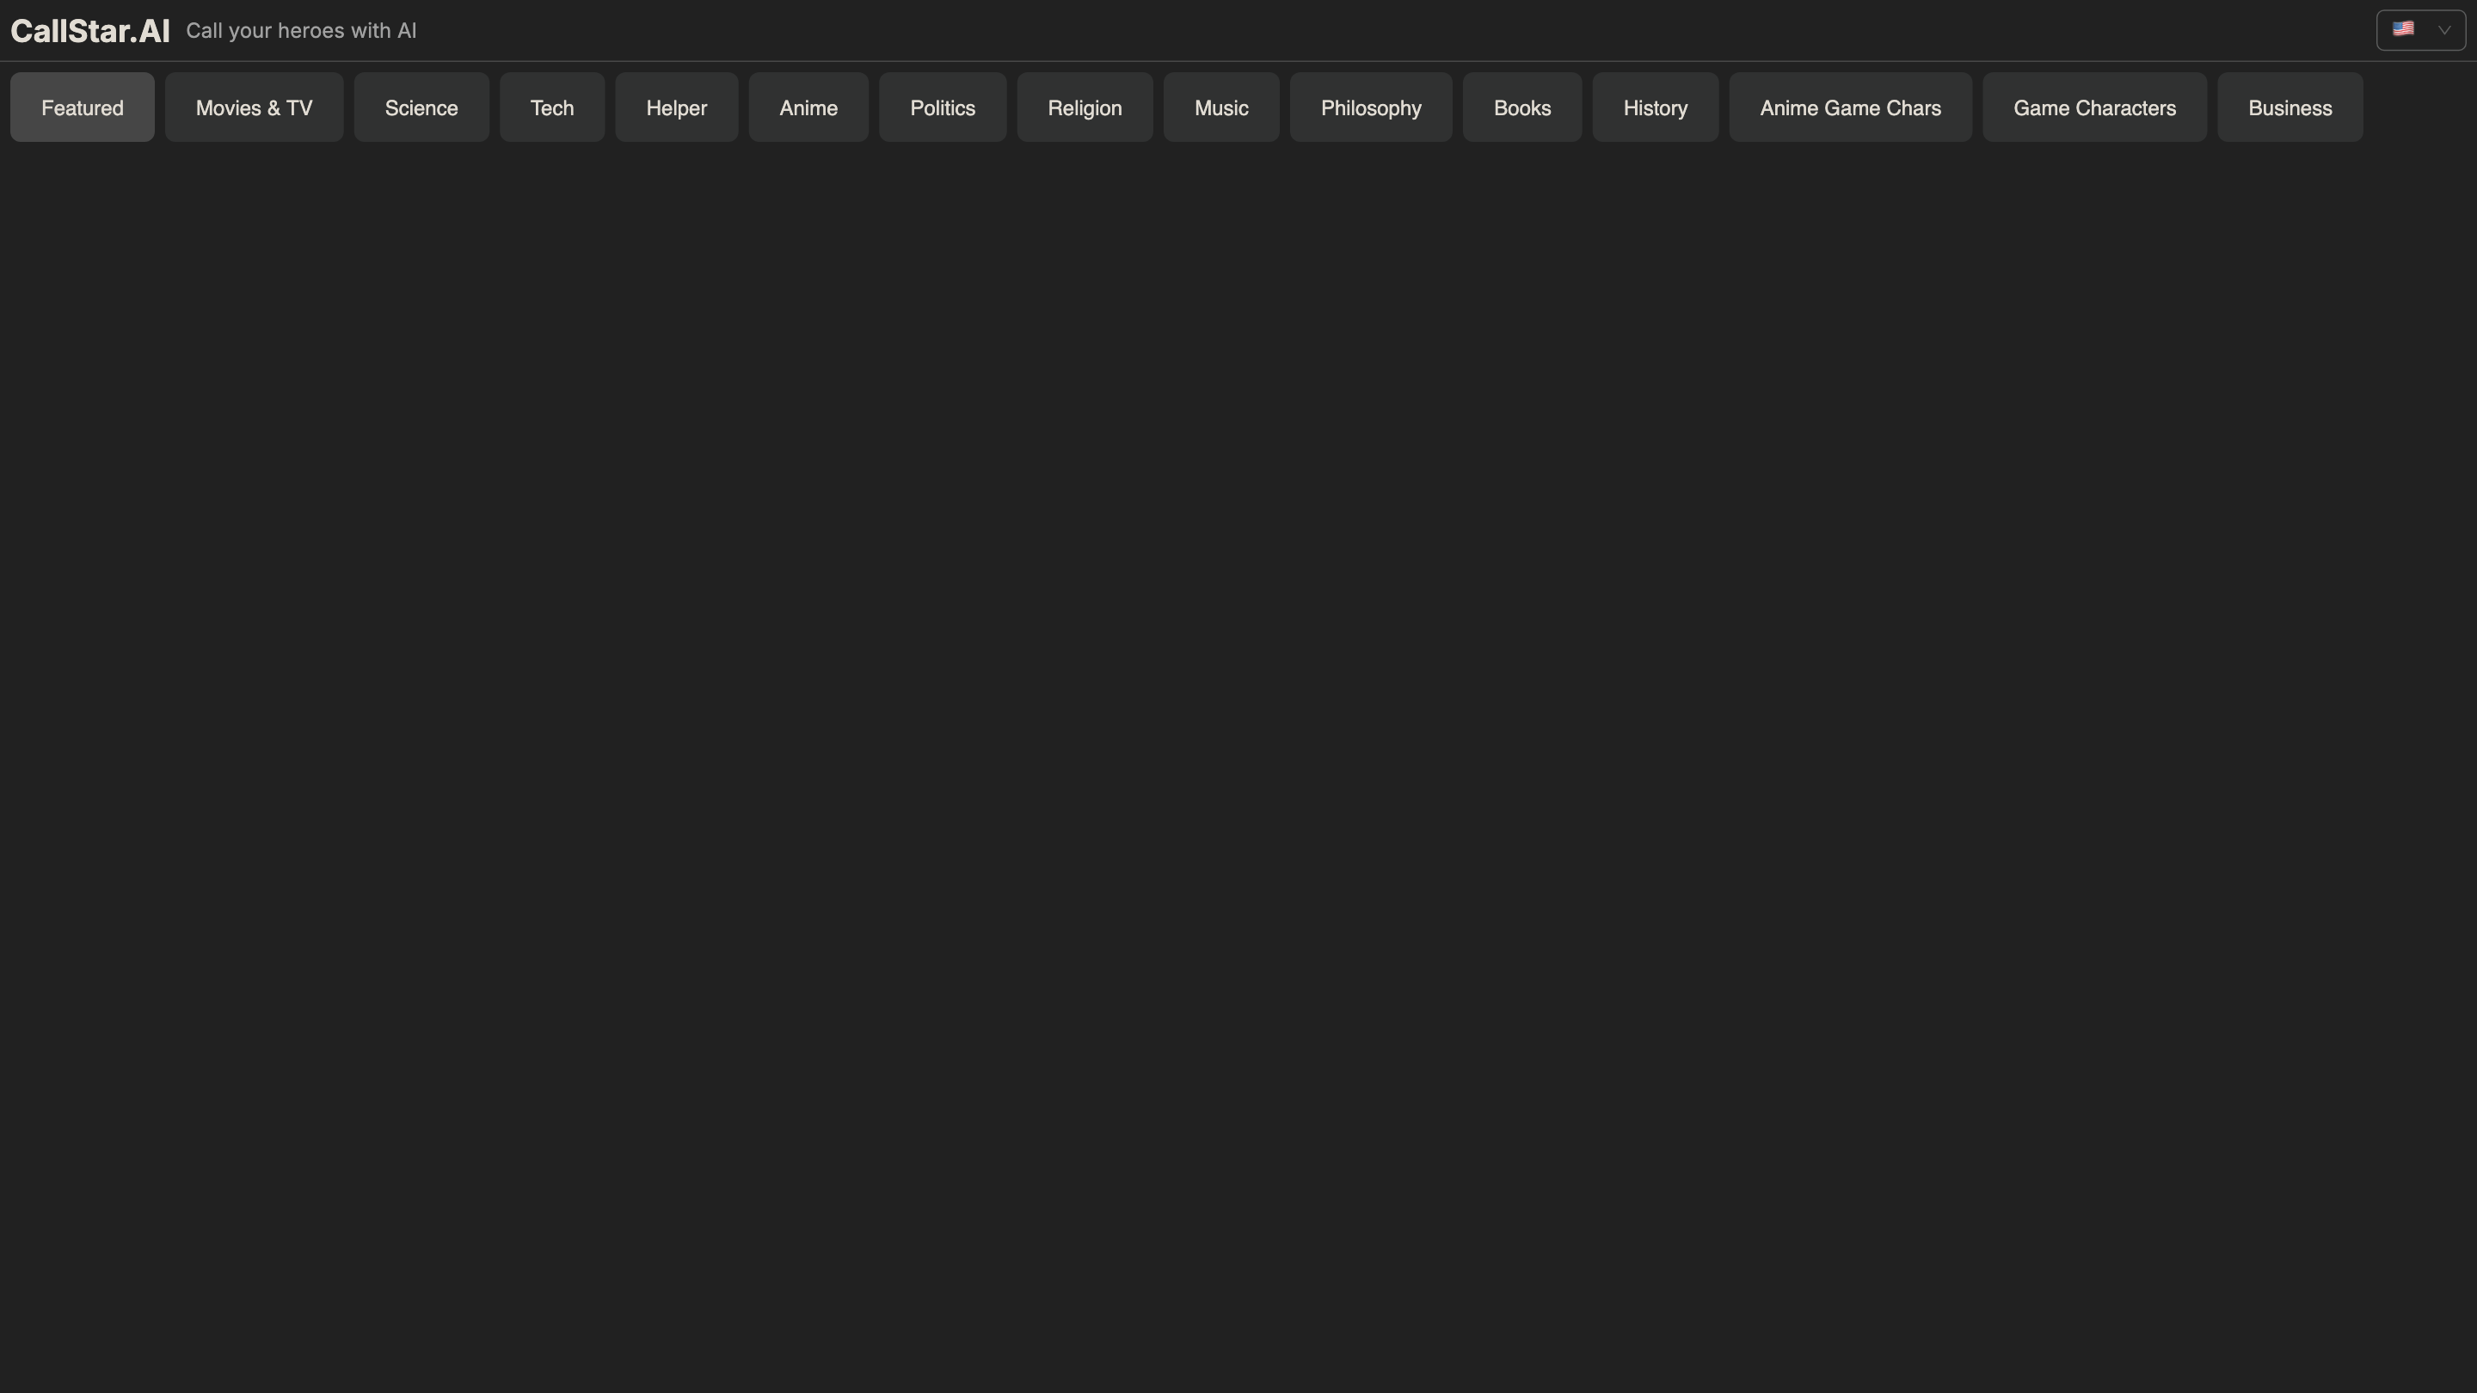Screen dimensions: 2477x1393
Task: Select the Anime category tab
Action: point(808,107)
